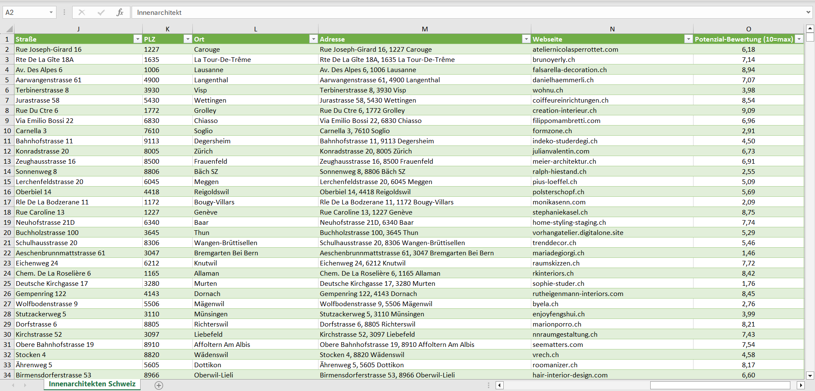Click address cell 'Via Emilio Bossi 22, 6830 Chiasso'
The width and height of the screenshot is (815, 391).
click(425, 120)
